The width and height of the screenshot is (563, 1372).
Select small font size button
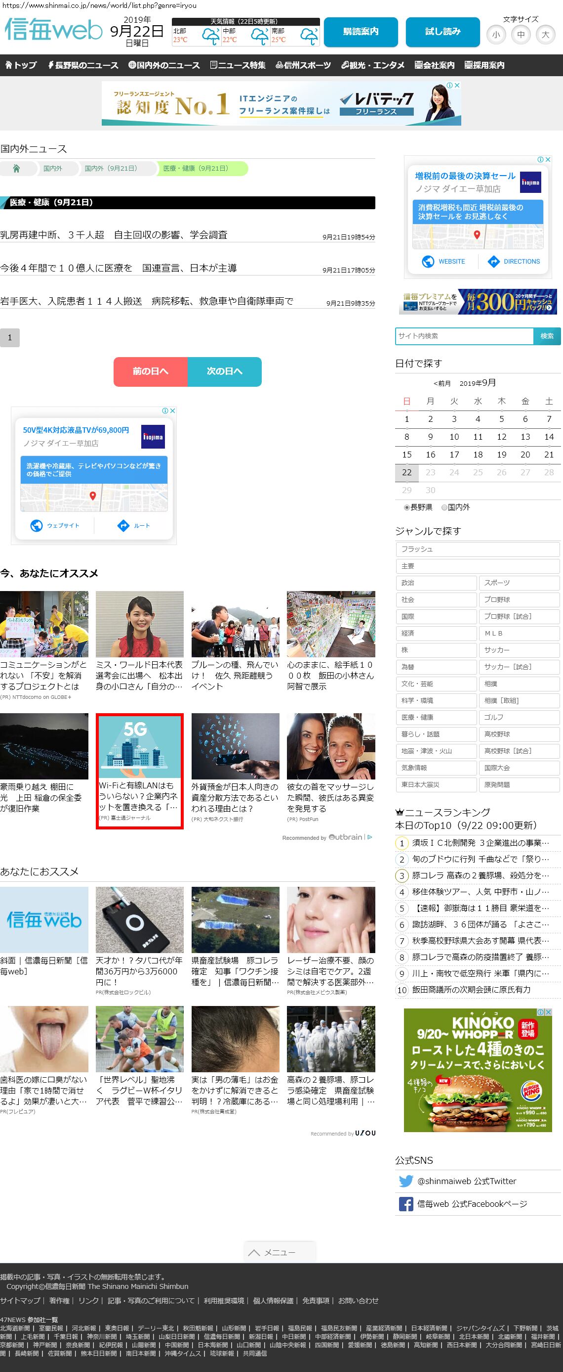[496, 35]
